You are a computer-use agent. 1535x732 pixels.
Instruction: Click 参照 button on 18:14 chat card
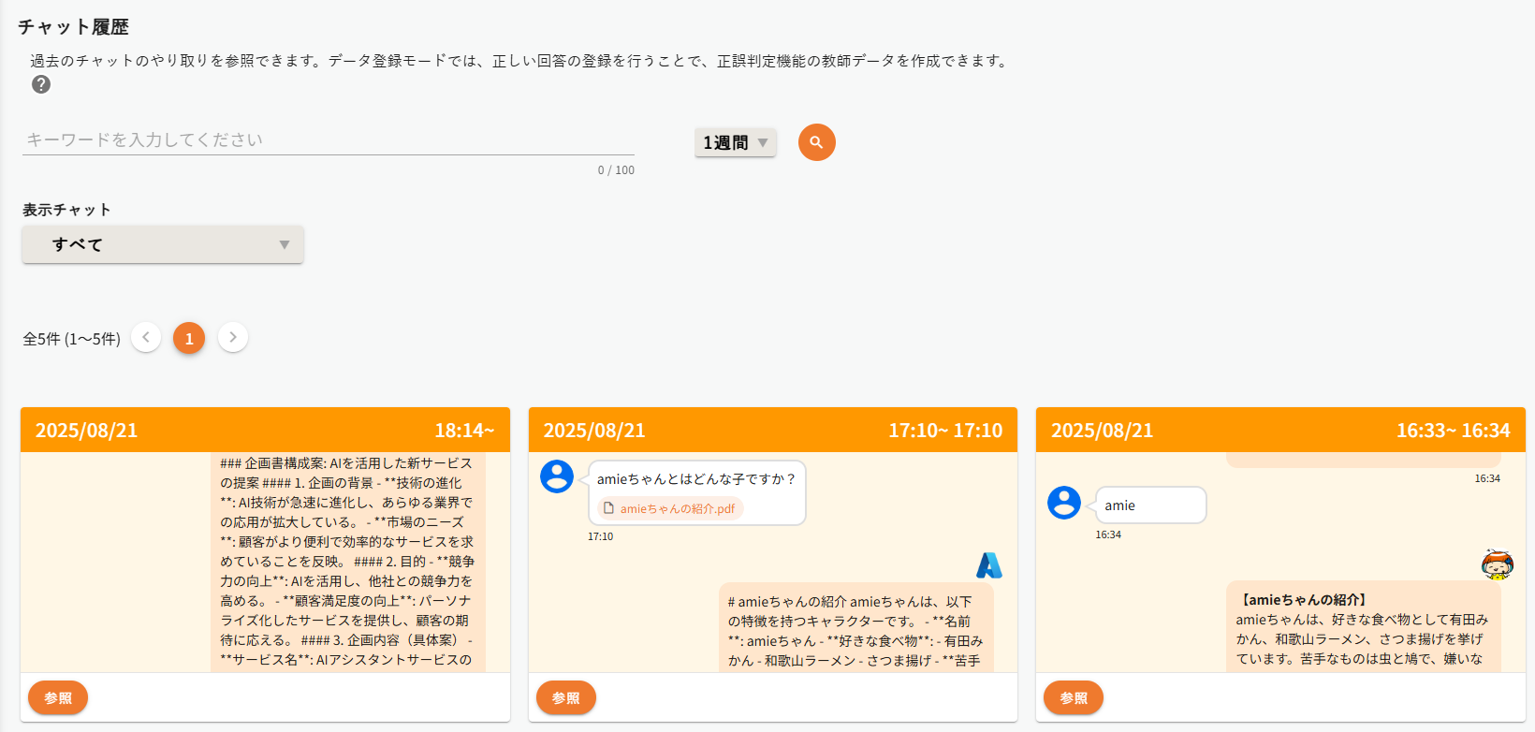pos(58,697)
